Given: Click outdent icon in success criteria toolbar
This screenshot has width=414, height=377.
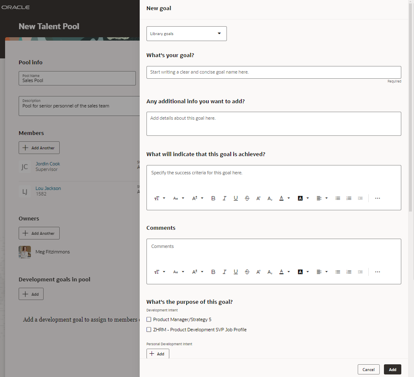Looking at the screenshot, I should coord(360,198).
